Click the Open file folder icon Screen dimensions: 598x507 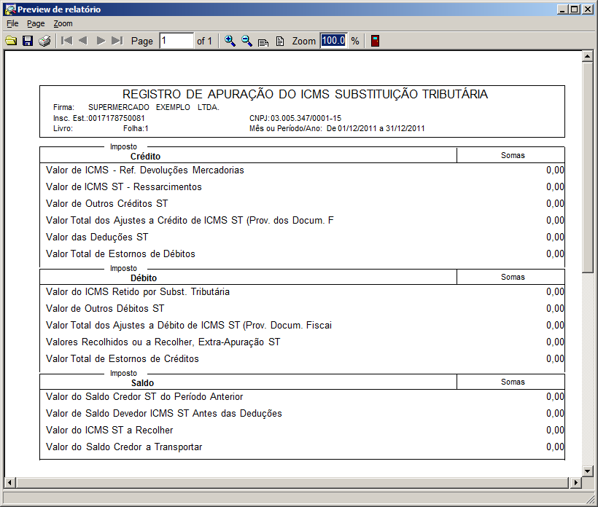point(11,41)
